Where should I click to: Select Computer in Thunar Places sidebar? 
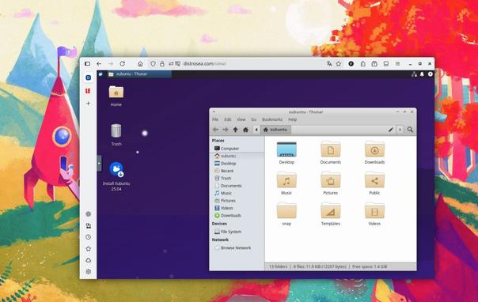[237, 149]
